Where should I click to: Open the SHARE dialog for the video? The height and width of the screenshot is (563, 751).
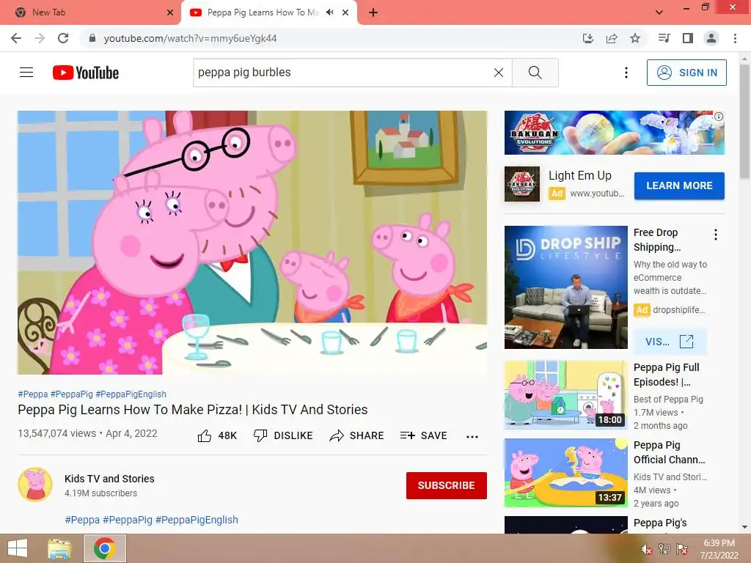coord(357,435)
